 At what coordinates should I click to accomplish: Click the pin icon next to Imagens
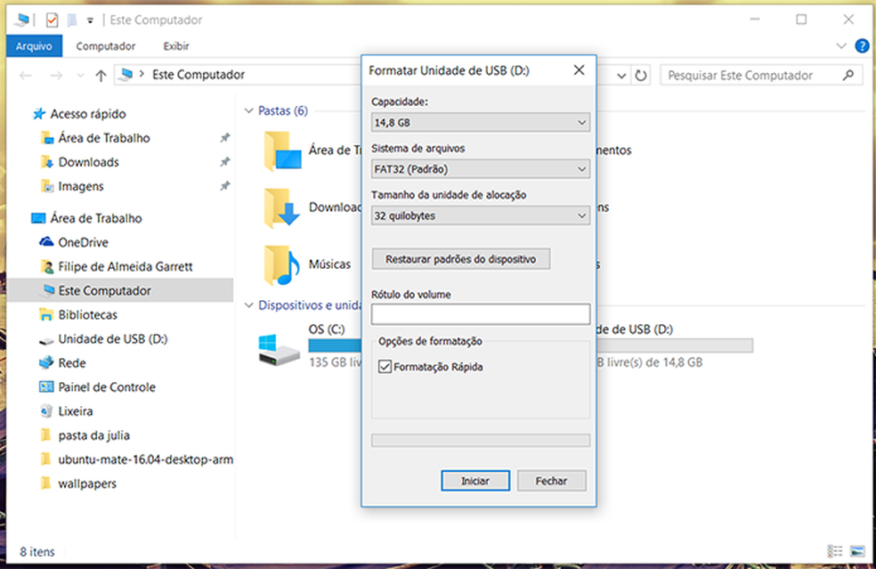224,186
